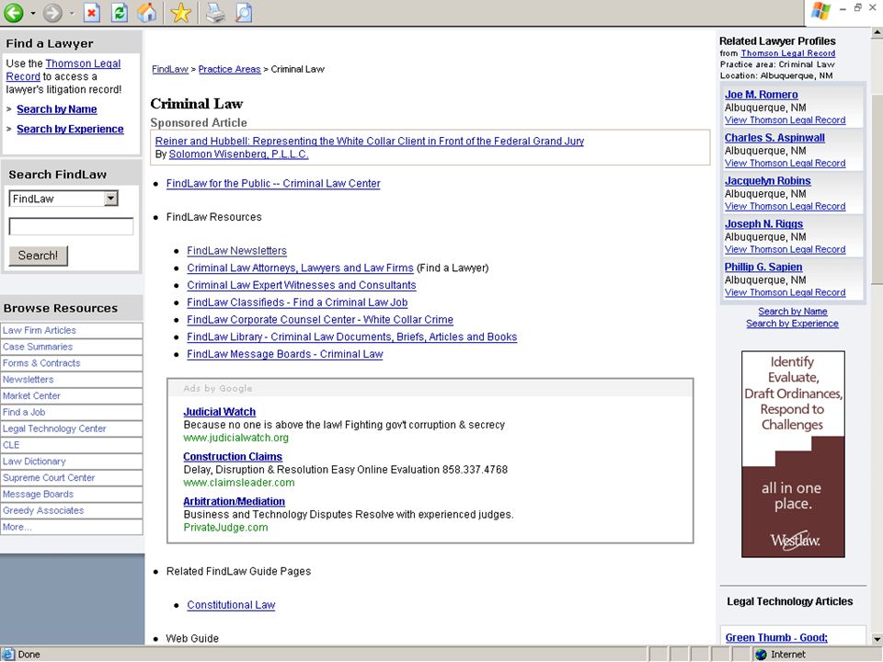Select Message Boards in Browse Resources

point(71,494)
